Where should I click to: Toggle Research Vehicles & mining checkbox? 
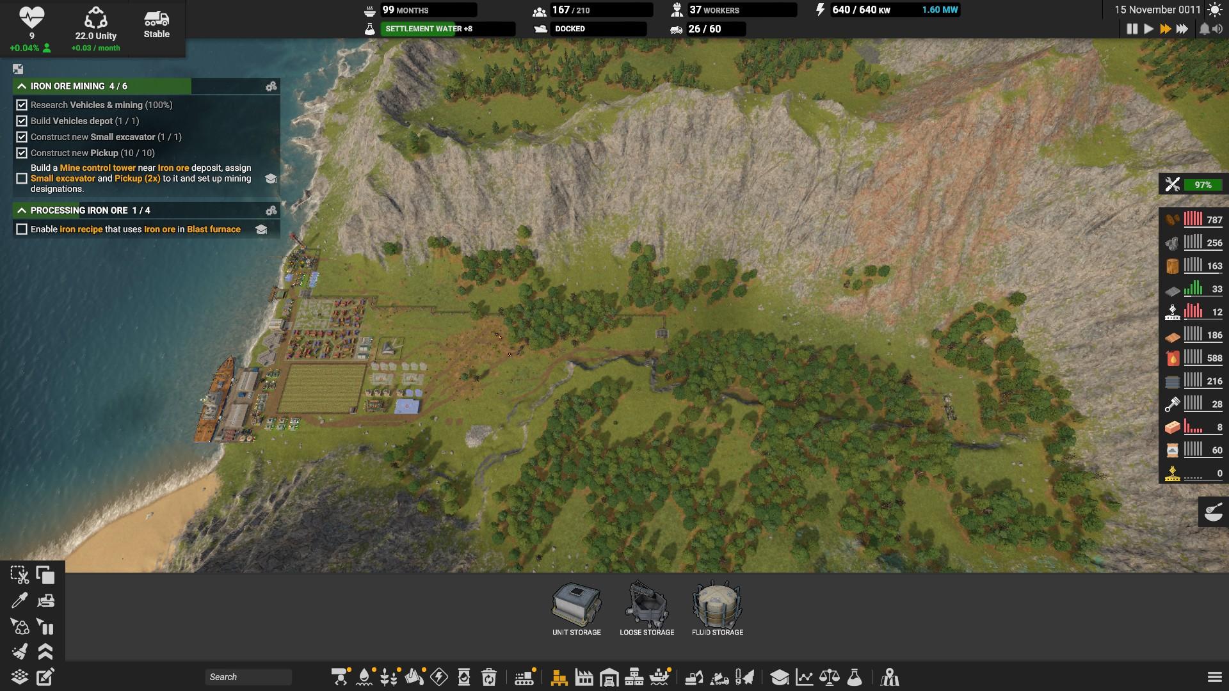tap(22, 105)
